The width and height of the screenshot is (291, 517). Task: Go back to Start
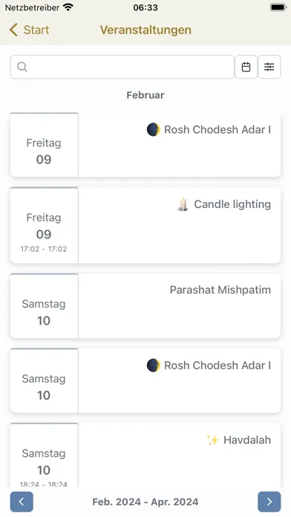(x=30, y=30)
